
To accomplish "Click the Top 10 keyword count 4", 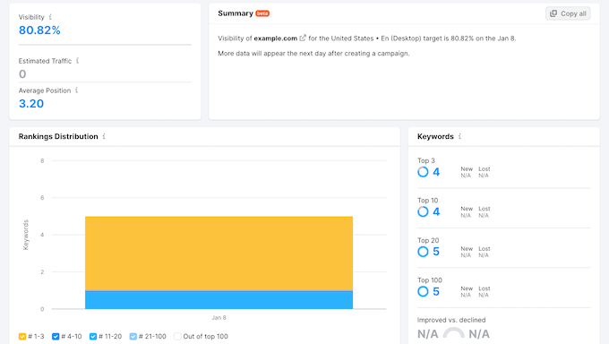I will point(436,211).
